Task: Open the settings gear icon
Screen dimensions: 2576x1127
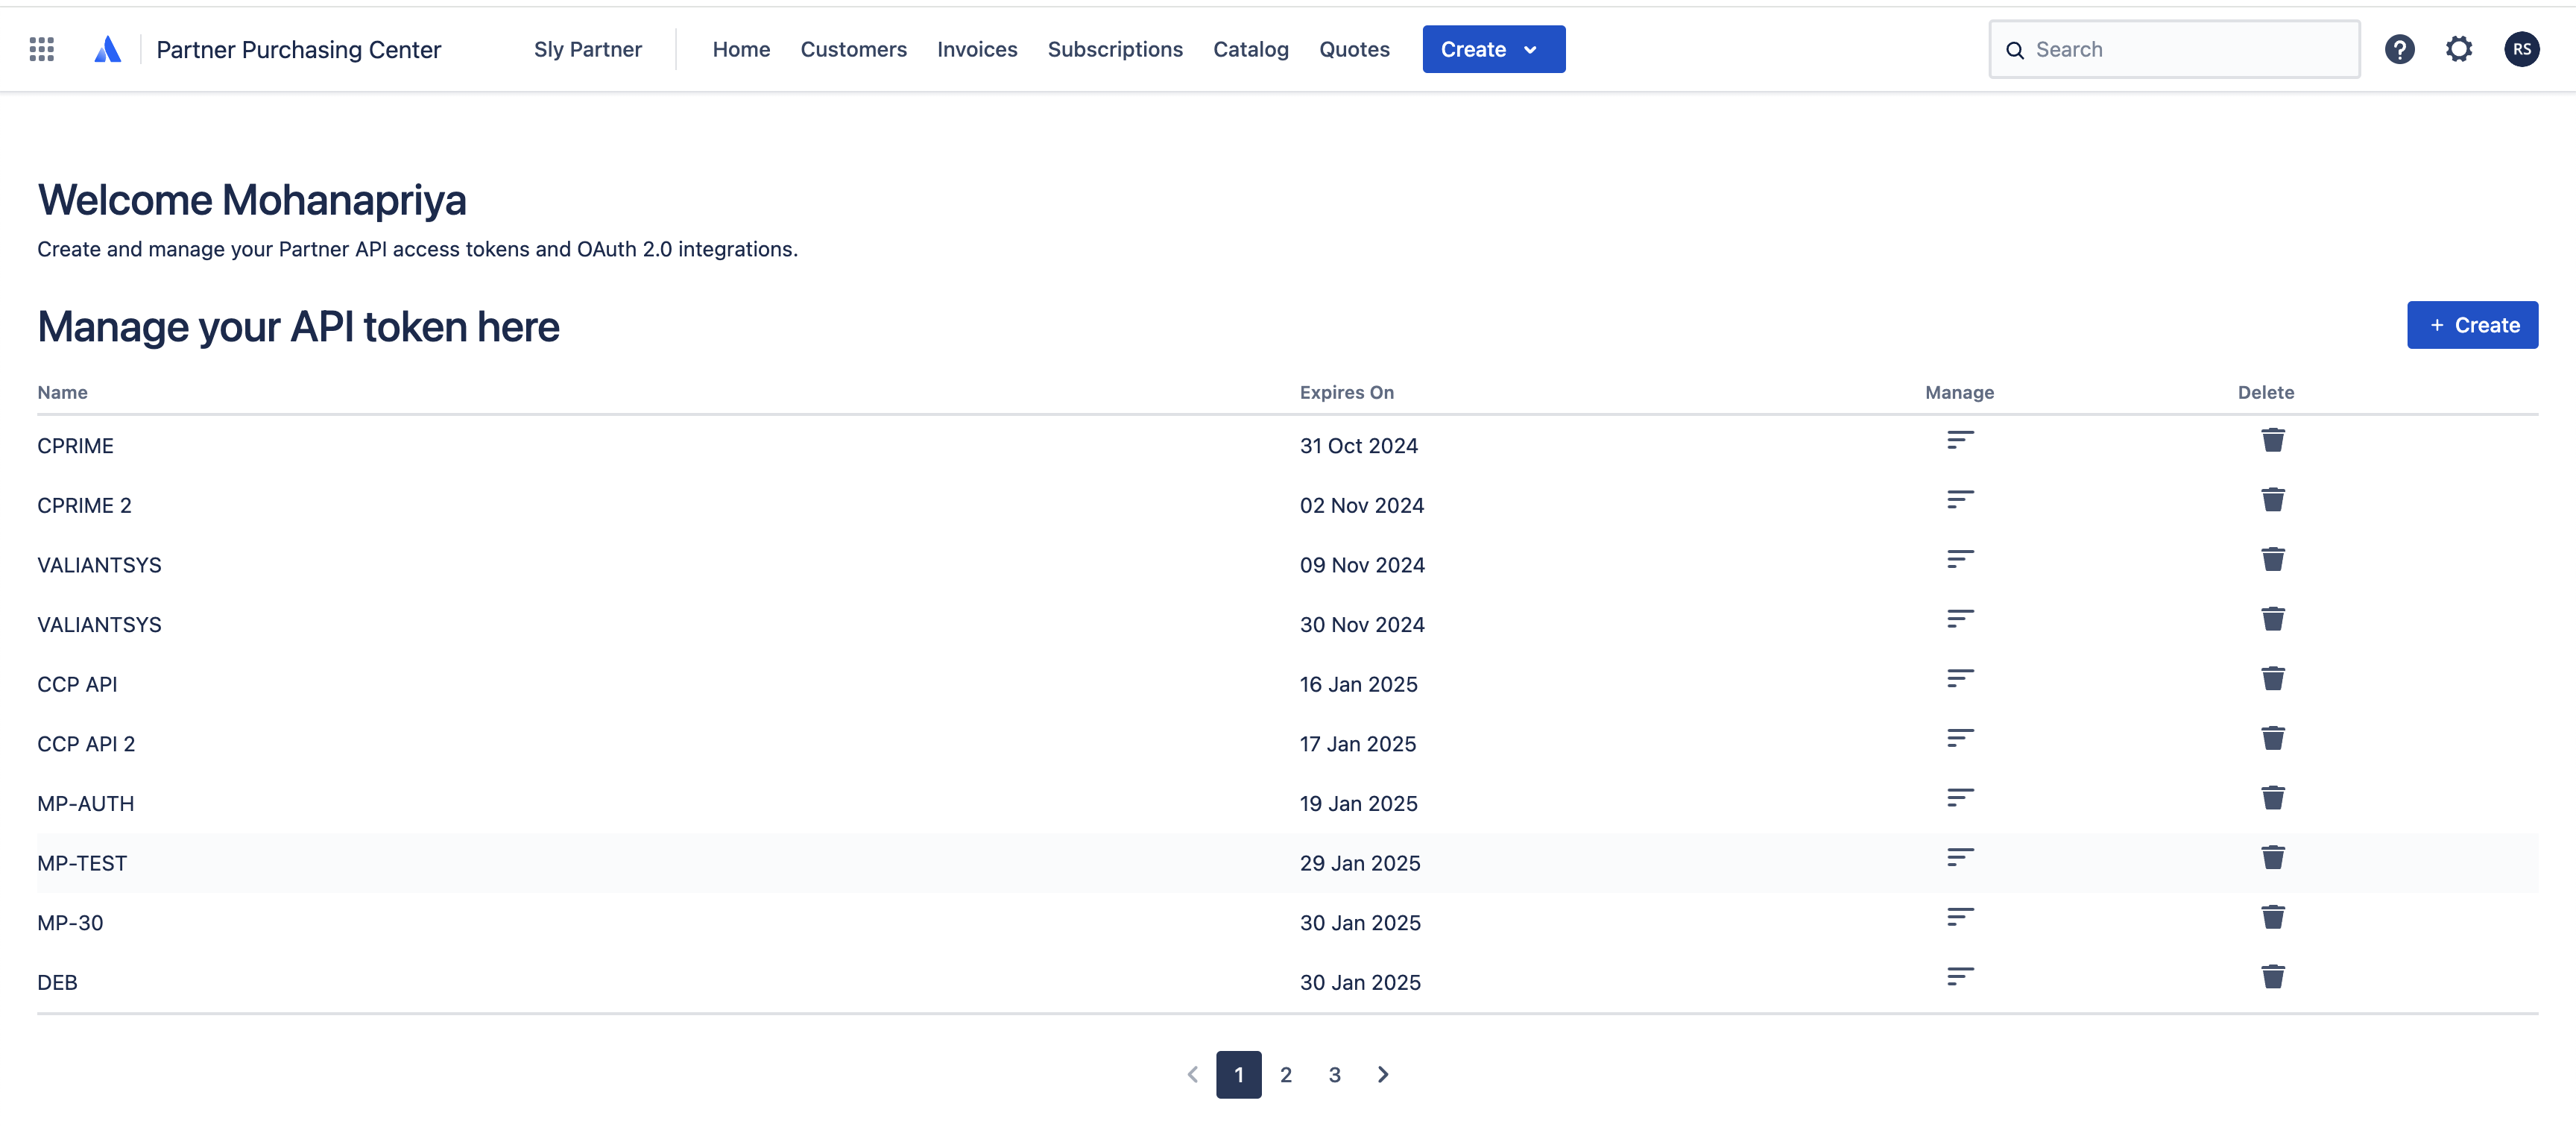Action: coord(2459,49)
